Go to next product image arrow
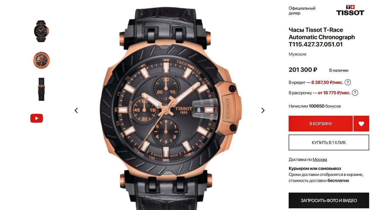Viewport: 381px width, 210px height. click(263, 110)
